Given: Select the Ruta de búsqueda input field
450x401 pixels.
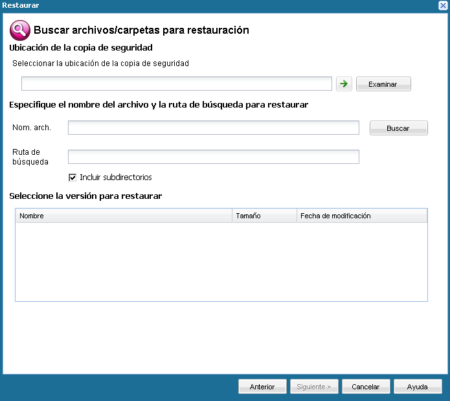Looking at the screenshot, I should [213, 157].
